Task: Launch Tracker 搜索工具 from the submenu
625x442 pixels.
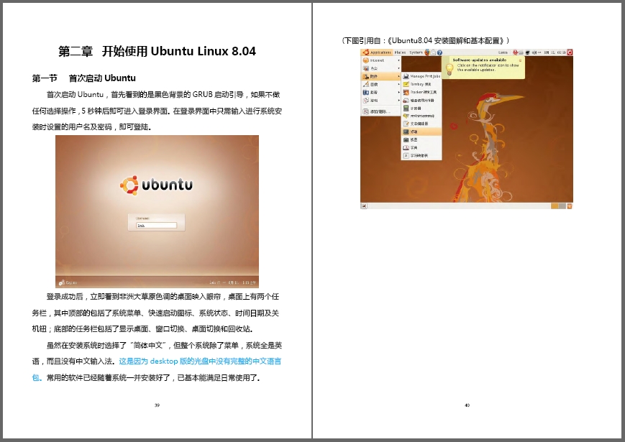Action: 421,92
